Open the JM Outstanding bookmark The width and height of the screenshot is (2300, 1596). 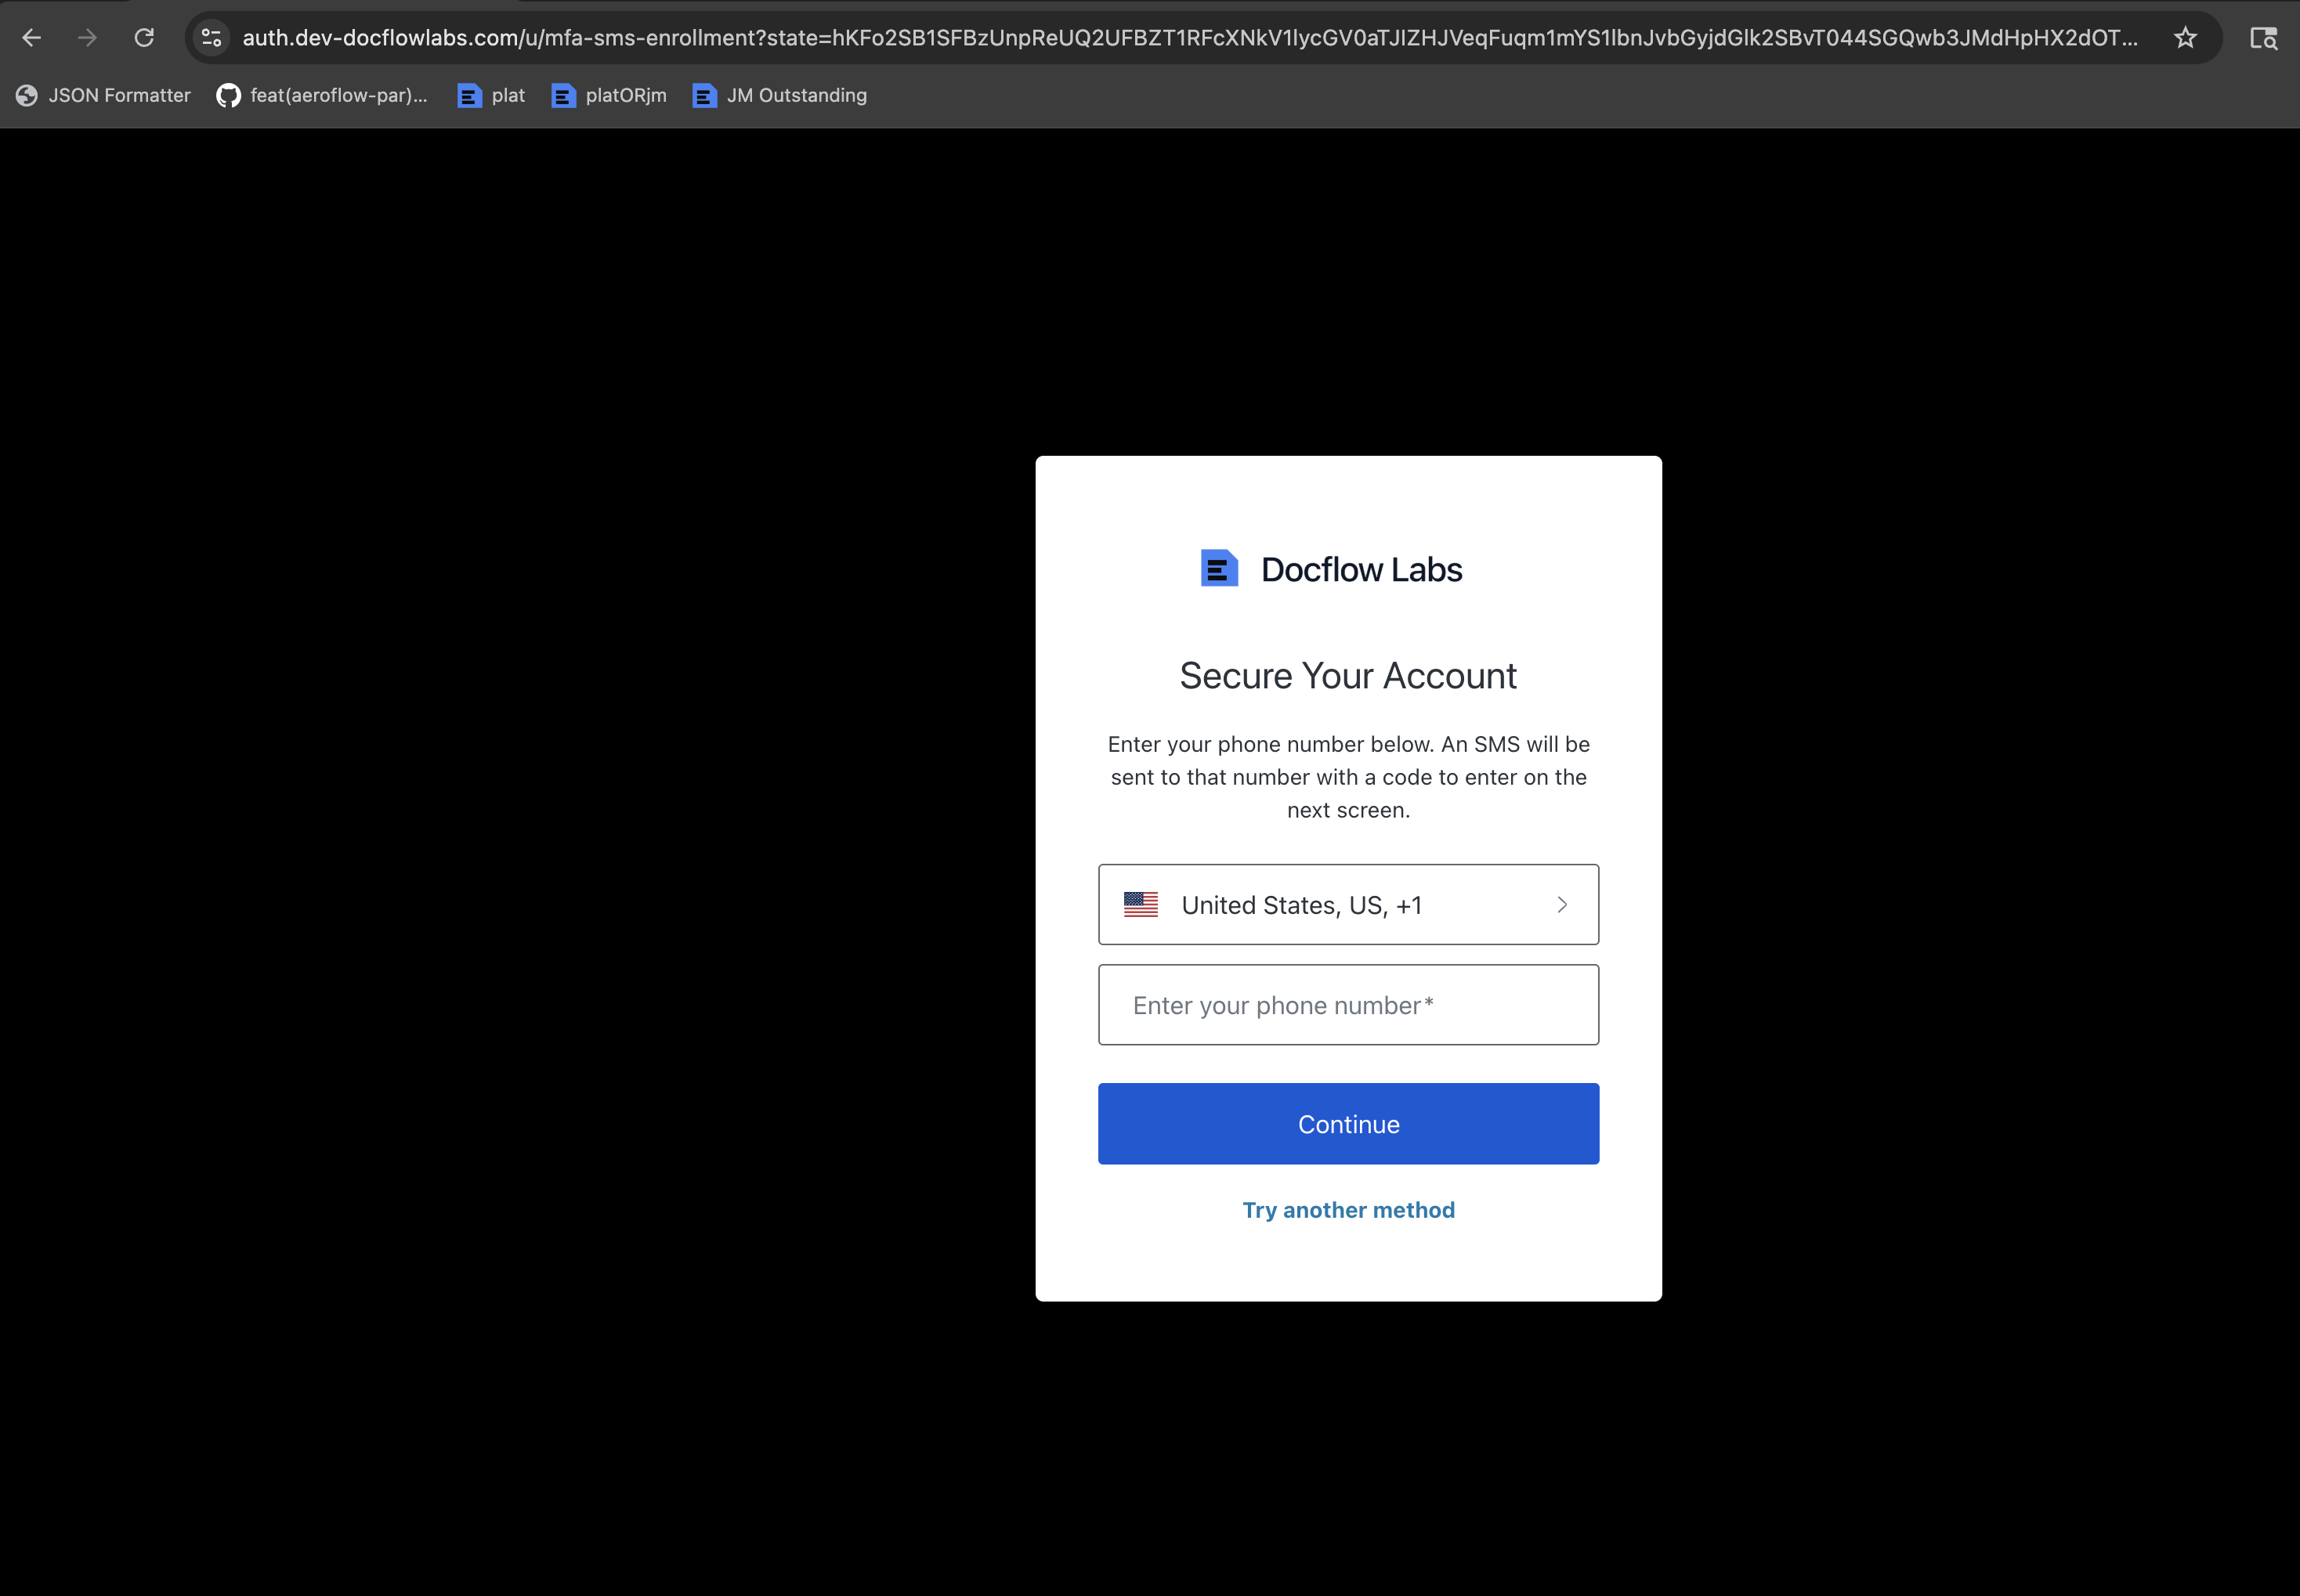coord(779,95)
